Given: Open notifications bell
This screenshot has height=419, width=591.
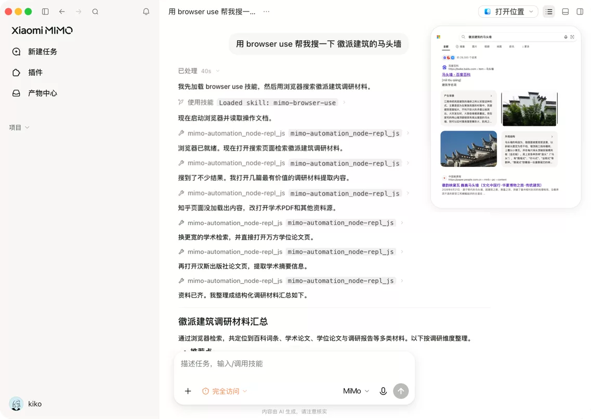Looking at the screenshot, I should tap(146, 11).
